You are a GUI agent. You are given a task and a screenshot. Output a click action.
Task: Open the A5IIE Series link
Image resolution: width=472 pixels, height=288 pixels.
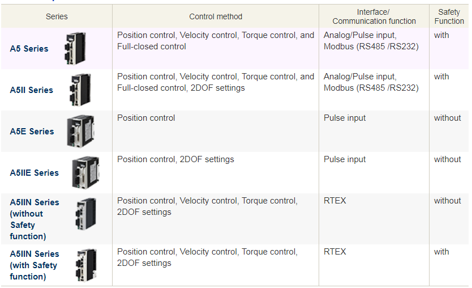35,172
